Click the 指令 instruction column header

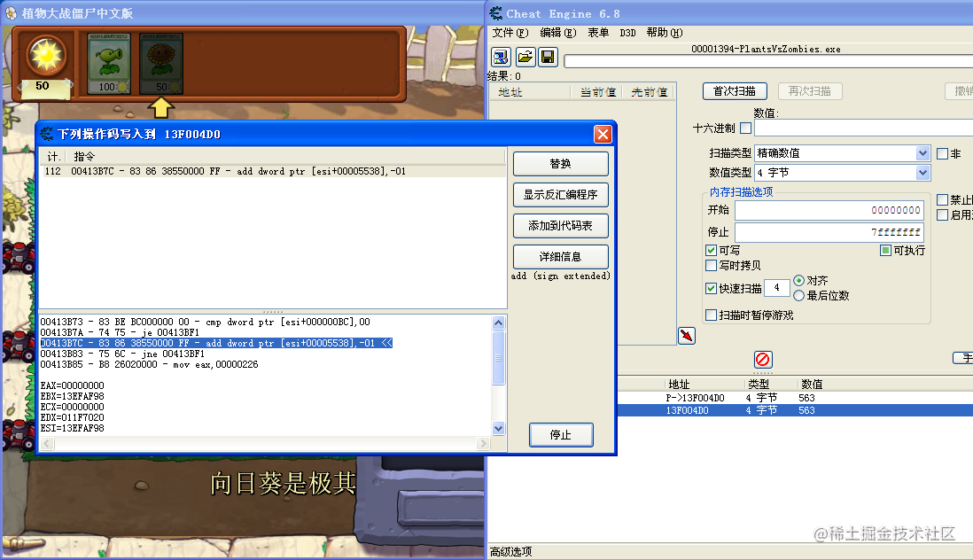click(x=84, y=156)
